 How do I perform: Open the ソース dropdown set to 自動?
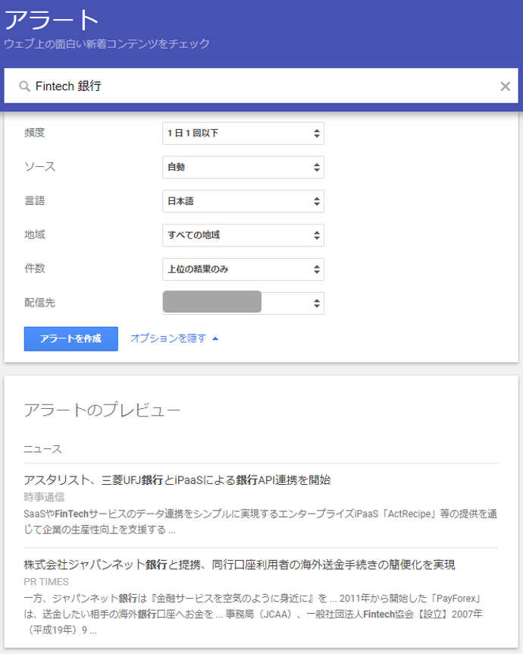tap(243, 167)
